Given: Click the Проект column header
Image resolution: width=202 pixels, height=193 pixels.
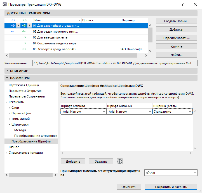Looking at the screenshot, I should coord(101,20).
